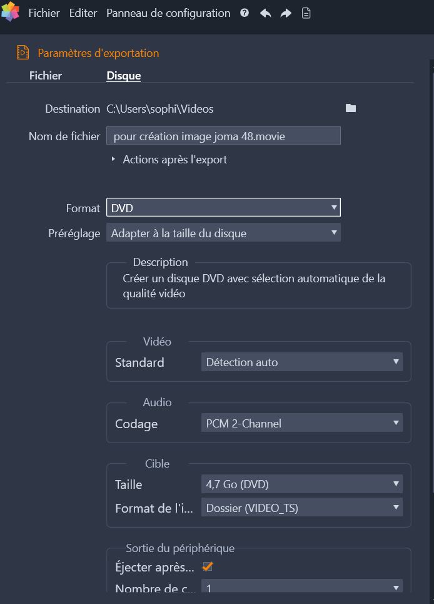Open the Préréglage preset dropdown

pyautogui.click(x=223, y=233)
